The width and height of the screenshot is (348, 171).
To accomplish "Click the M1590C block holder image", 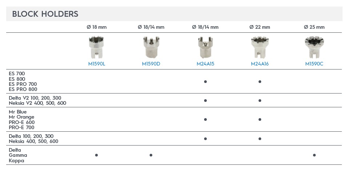I will point(314,47).
